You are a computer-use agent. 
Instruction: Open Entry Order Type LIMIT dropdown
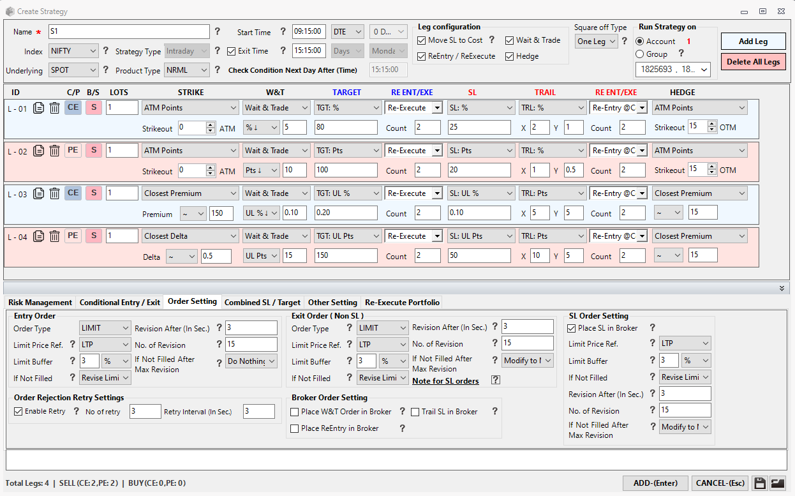pyautogui.click(x=105, y=328)
